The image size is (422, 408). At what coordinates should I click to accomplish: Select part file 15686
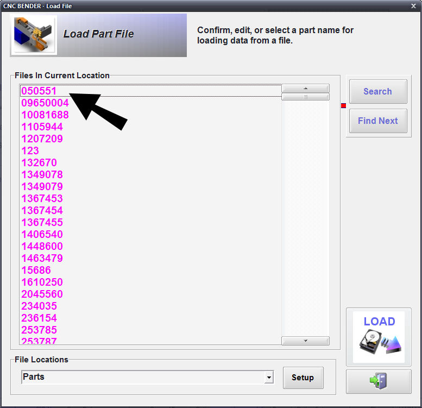pyautogui.click(x=36, y=270)
